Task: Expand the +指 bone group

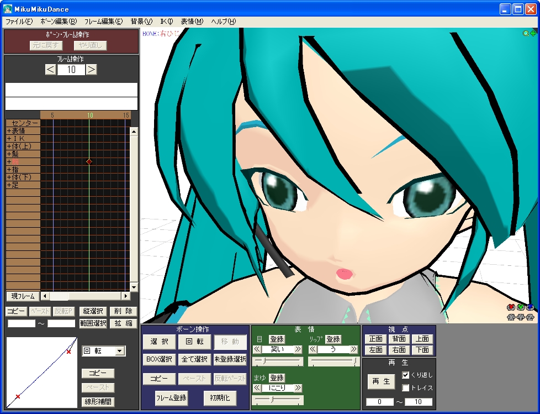Action: 23,170
